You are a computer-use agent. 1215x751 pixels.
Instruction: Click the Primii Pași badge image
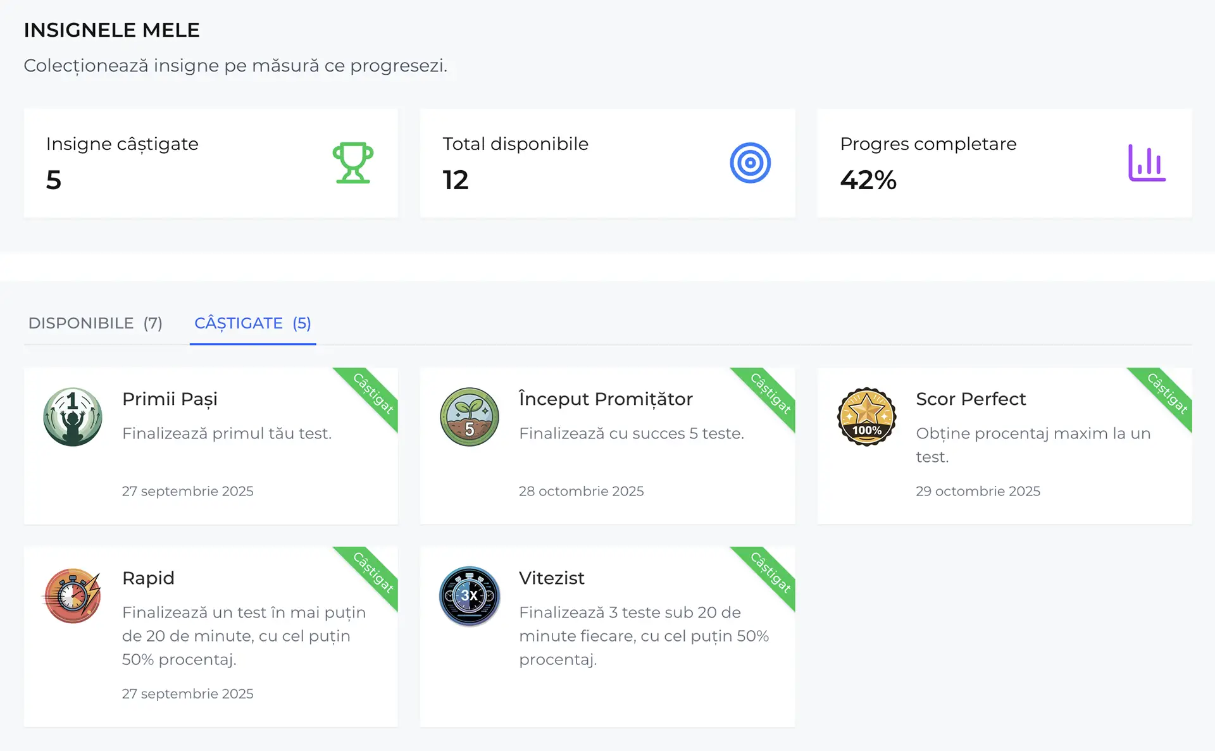[x=73, y=417]
